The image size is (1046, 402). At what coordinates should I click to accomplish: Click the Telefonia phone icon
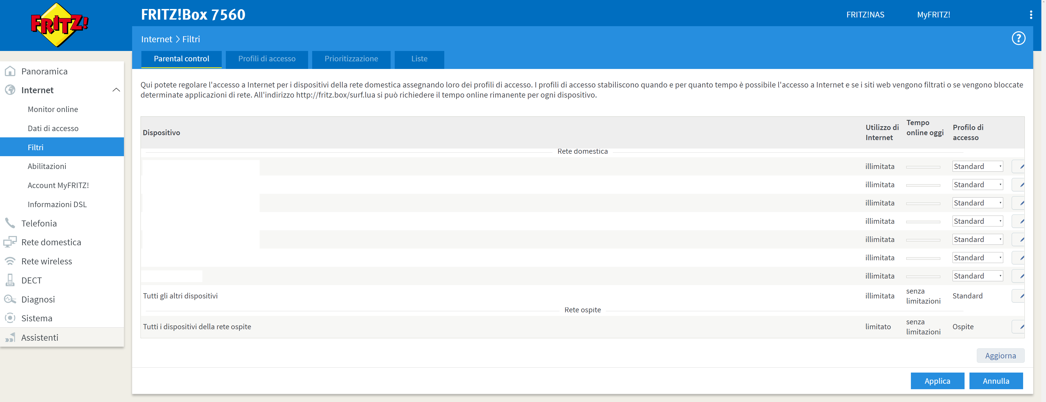point(10,223)
